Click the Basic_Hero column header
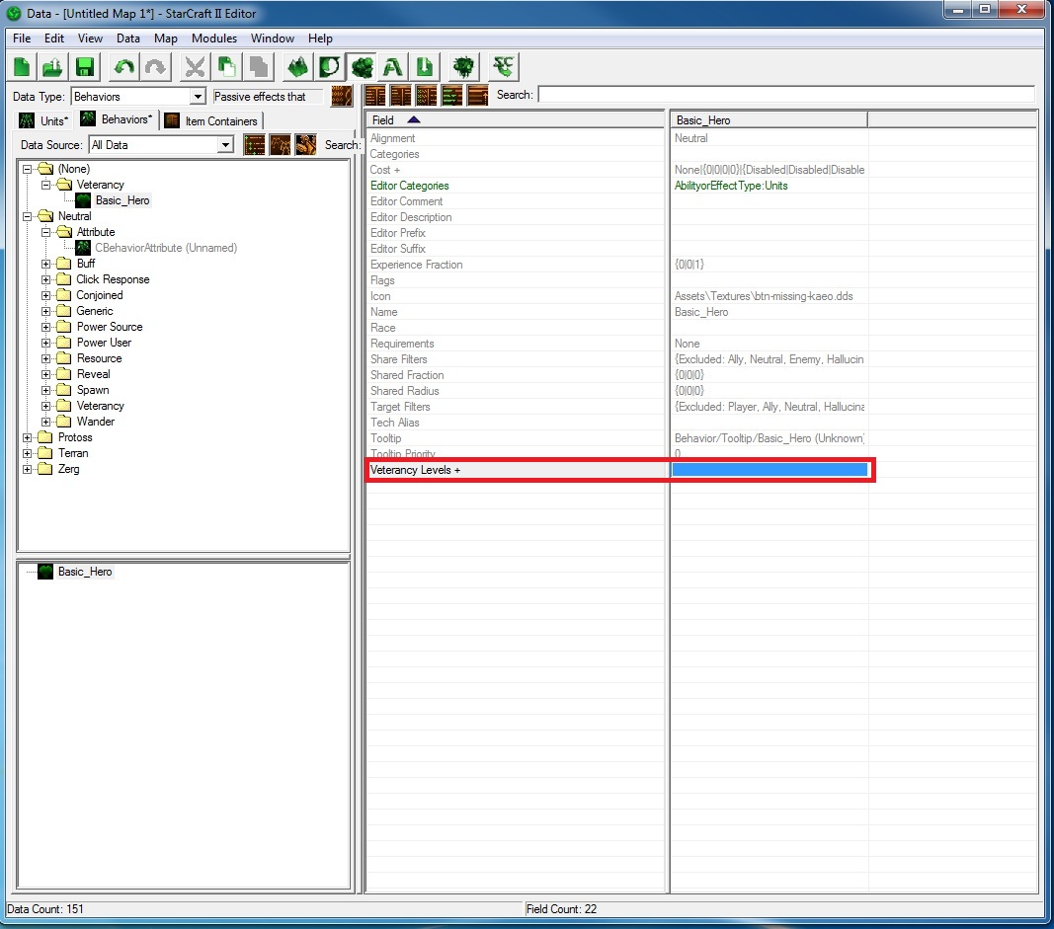Screen dimensions: 1054x929 click(x=769, y=120)
